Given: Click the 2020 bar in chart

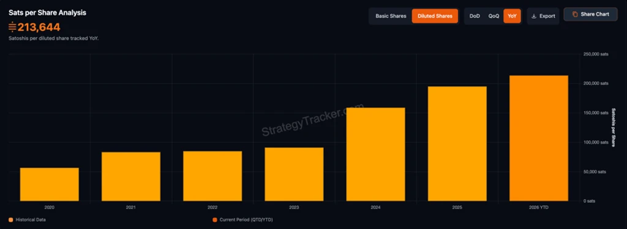Looking at the screenshot, I should point(50,184).
